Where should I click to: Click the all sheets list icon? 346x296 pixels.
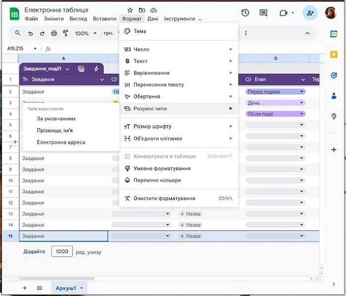point(40,288)
